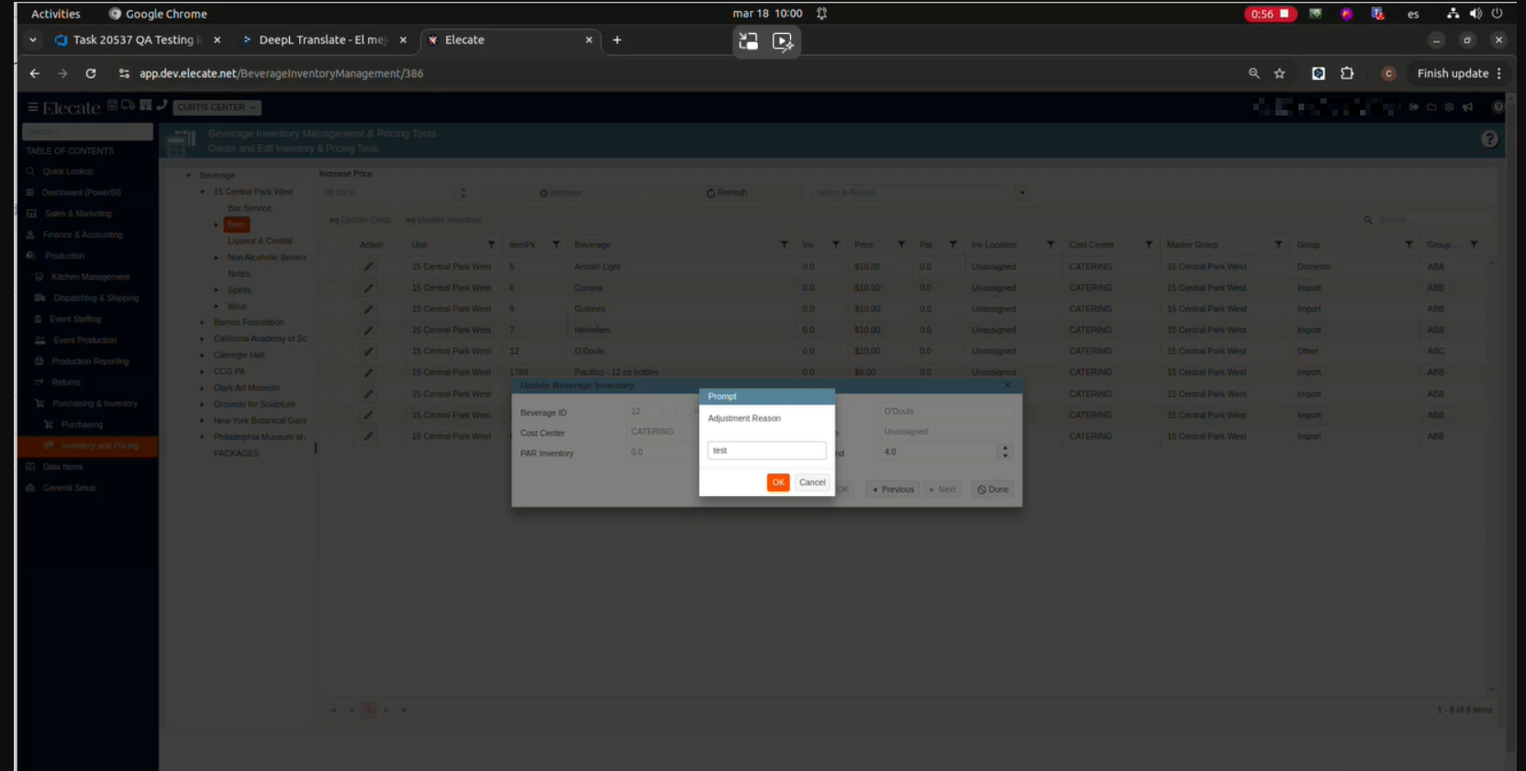
Task: Check the checkbox for Amstel Light row
Action: pos(335,267)
